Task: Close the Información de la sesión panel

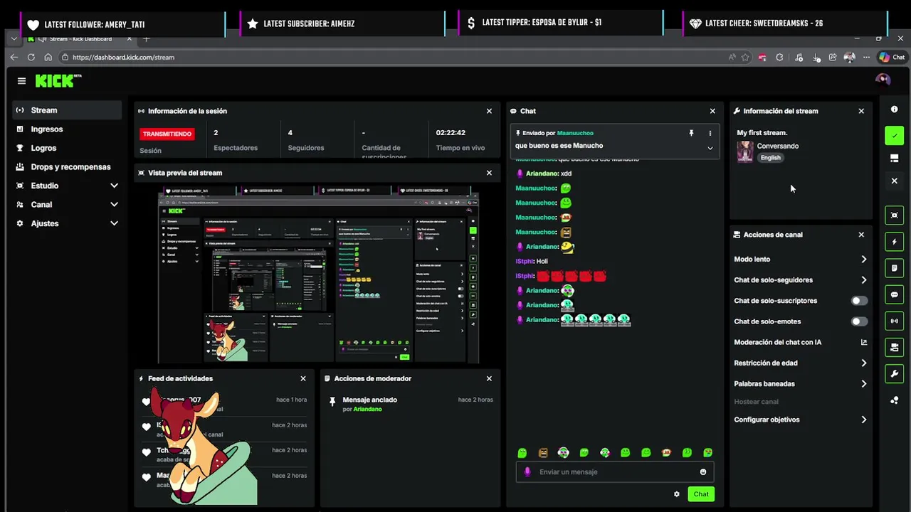Action: click(489, 111)
